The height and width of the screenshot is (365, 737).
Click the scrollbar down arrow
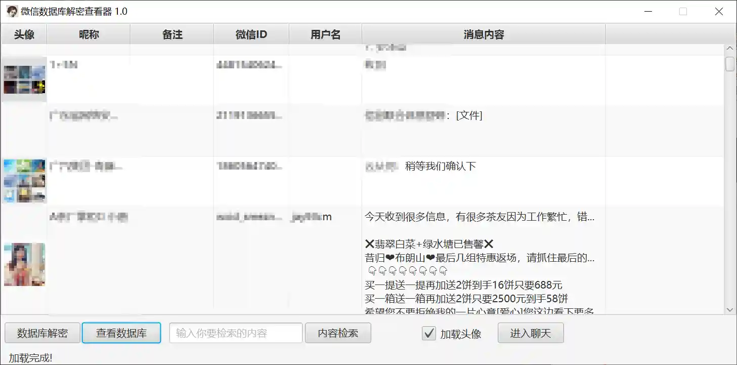[x=730, y=309]
